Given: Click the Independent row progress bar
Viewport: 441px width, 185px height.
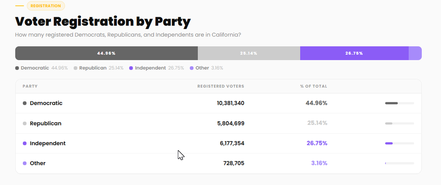Looking at the screenshot, I should (399, 143).
